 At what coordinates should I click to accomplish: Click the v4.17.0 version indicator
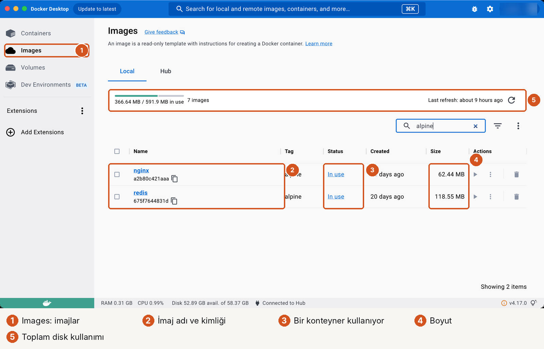[x=514, y=303]
